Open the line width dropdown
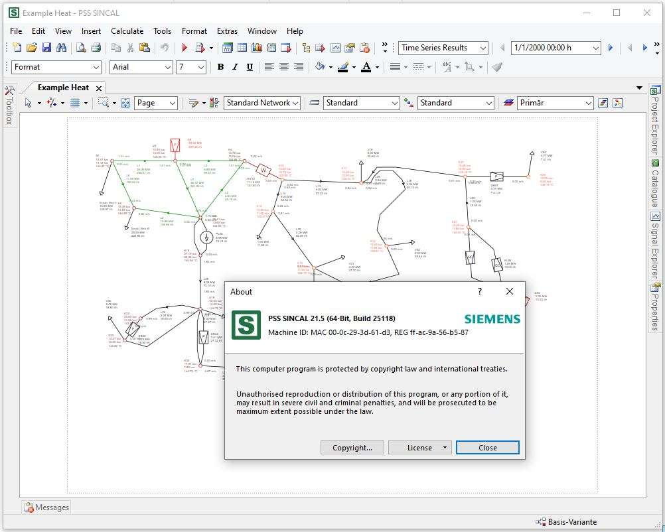The image size is (665, 532). pos(406,67)
